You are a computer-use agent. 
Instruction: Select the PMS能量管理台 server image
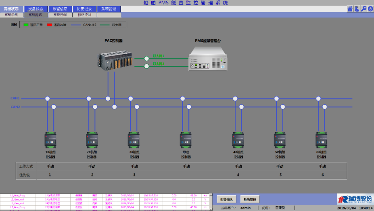click(x=208, y=58)
